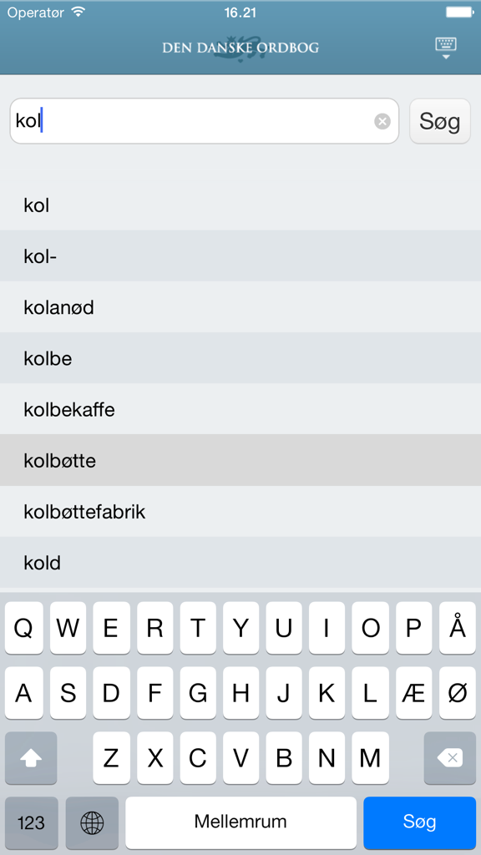Toggle uppercase letters with shift
Viewport: 481px width, 855px height.
coord(31,758)
